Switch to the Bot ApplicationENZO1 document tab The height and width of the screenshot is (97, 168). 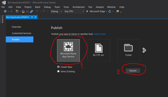point(18,17)
